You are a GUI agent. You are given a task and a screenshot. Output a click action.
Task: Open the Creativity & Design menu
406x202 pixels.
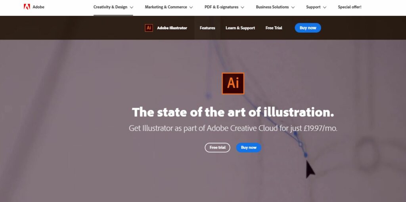click(113, 7)
